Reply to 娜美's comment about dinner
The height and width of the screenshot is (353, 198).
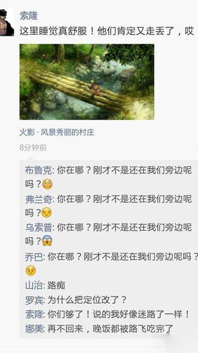pyautogui.click(x=110, y=329)
